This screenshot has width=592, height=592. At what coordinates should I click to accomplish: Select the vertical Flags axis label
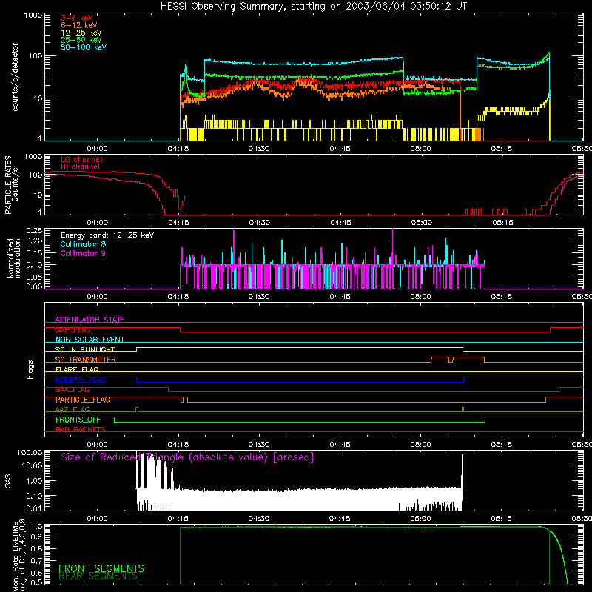click(30, 369)
